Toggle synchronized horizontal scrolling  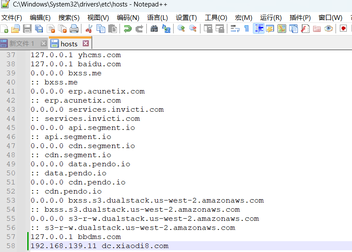(220, 29)
